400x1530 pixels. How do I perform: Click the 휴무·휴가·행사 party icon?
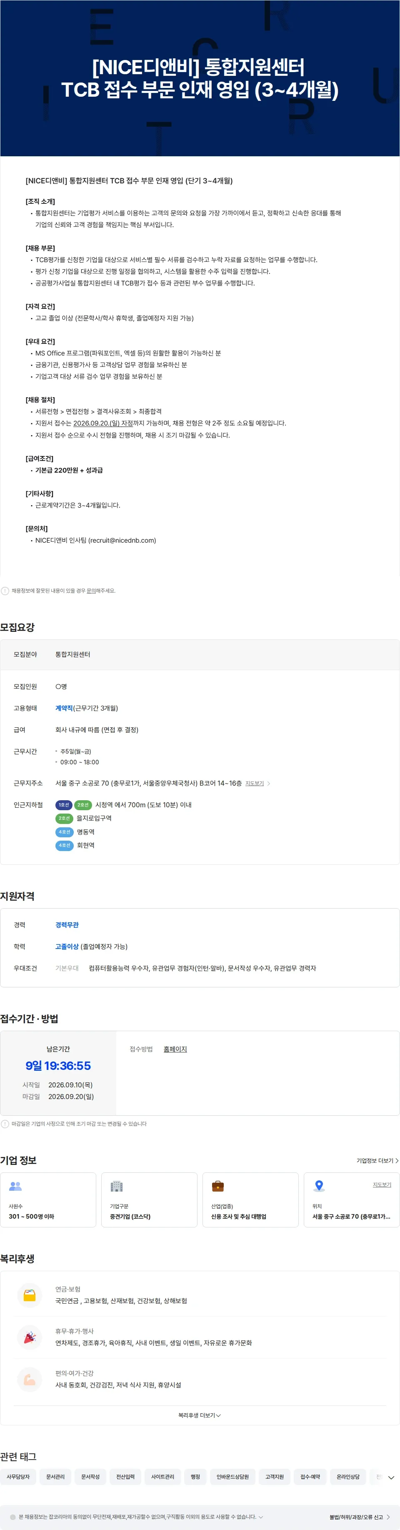(30, 1337)
